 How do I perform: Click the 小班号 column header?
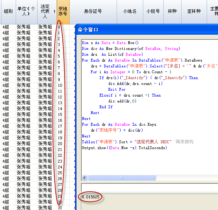(153, 12)
